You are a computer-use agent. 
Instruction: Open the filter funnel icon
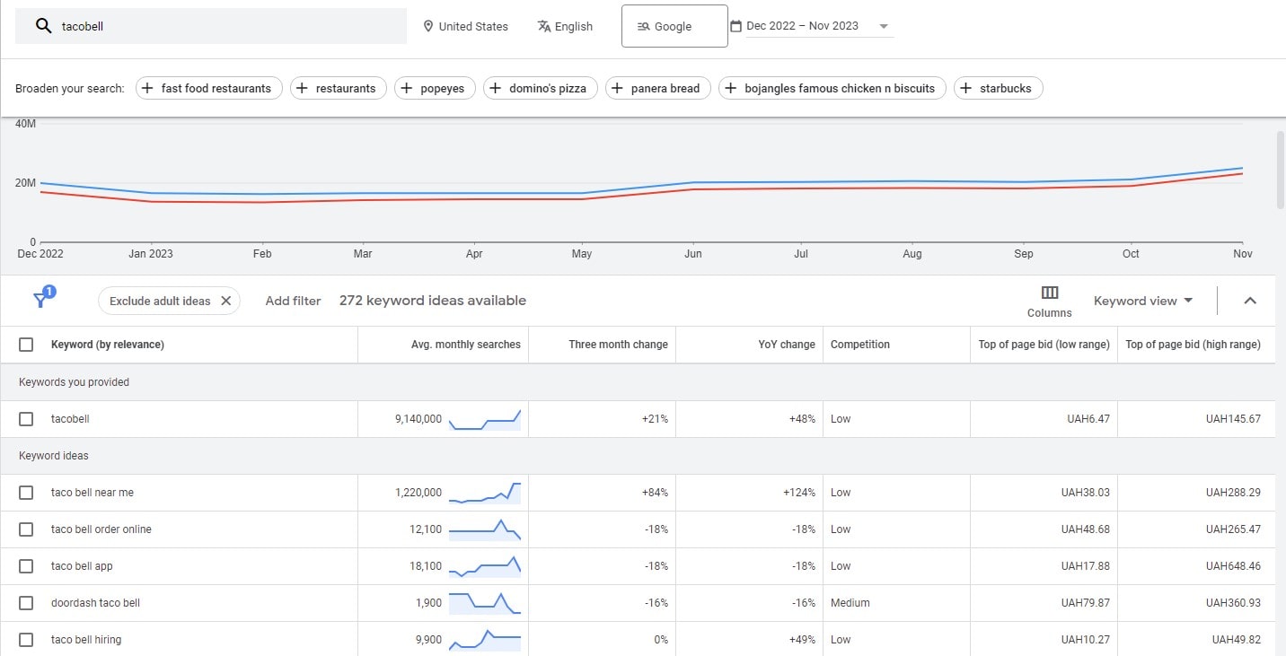pyautogui.click(x=41, y=299)
